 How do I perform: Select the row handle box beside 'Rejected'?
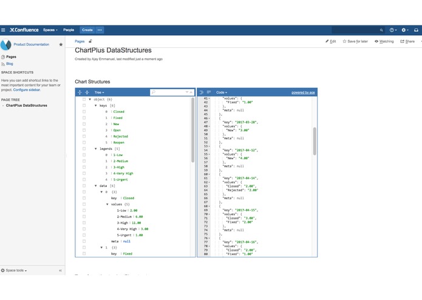(84, 137)
